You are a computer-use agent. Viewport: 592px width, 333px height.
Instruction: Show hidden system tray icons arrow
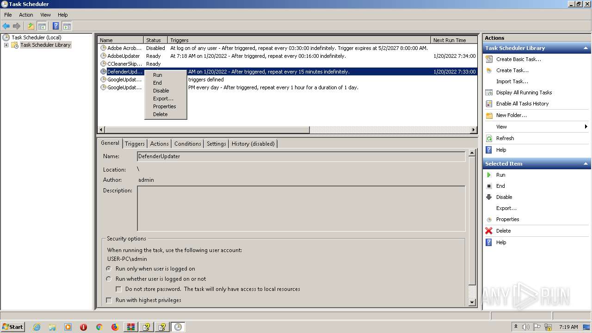pyautogui.click(x=516, y=327)
